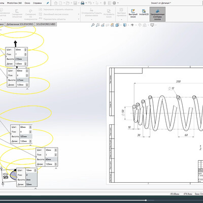The width and height of the screenshot is (203, 203).
Task: Toggle the menu bar pin icon
Action: pyautogui.click(x=48, y=3)
